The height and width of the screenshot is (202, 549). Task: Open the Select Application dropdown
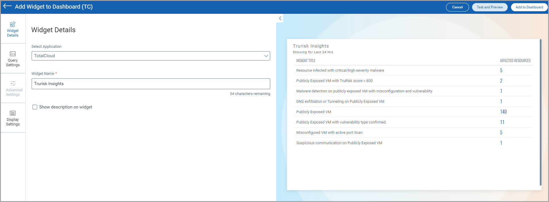(151, 56)
